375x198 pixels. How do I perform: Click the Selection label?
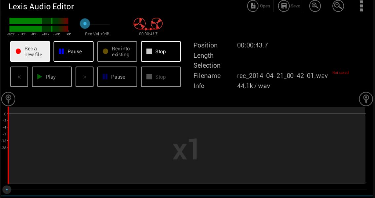207,65
